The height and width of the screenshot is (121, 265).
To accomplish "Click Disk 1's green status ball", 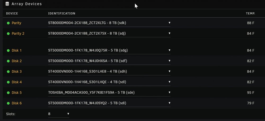I will click(x=8, y=50).
